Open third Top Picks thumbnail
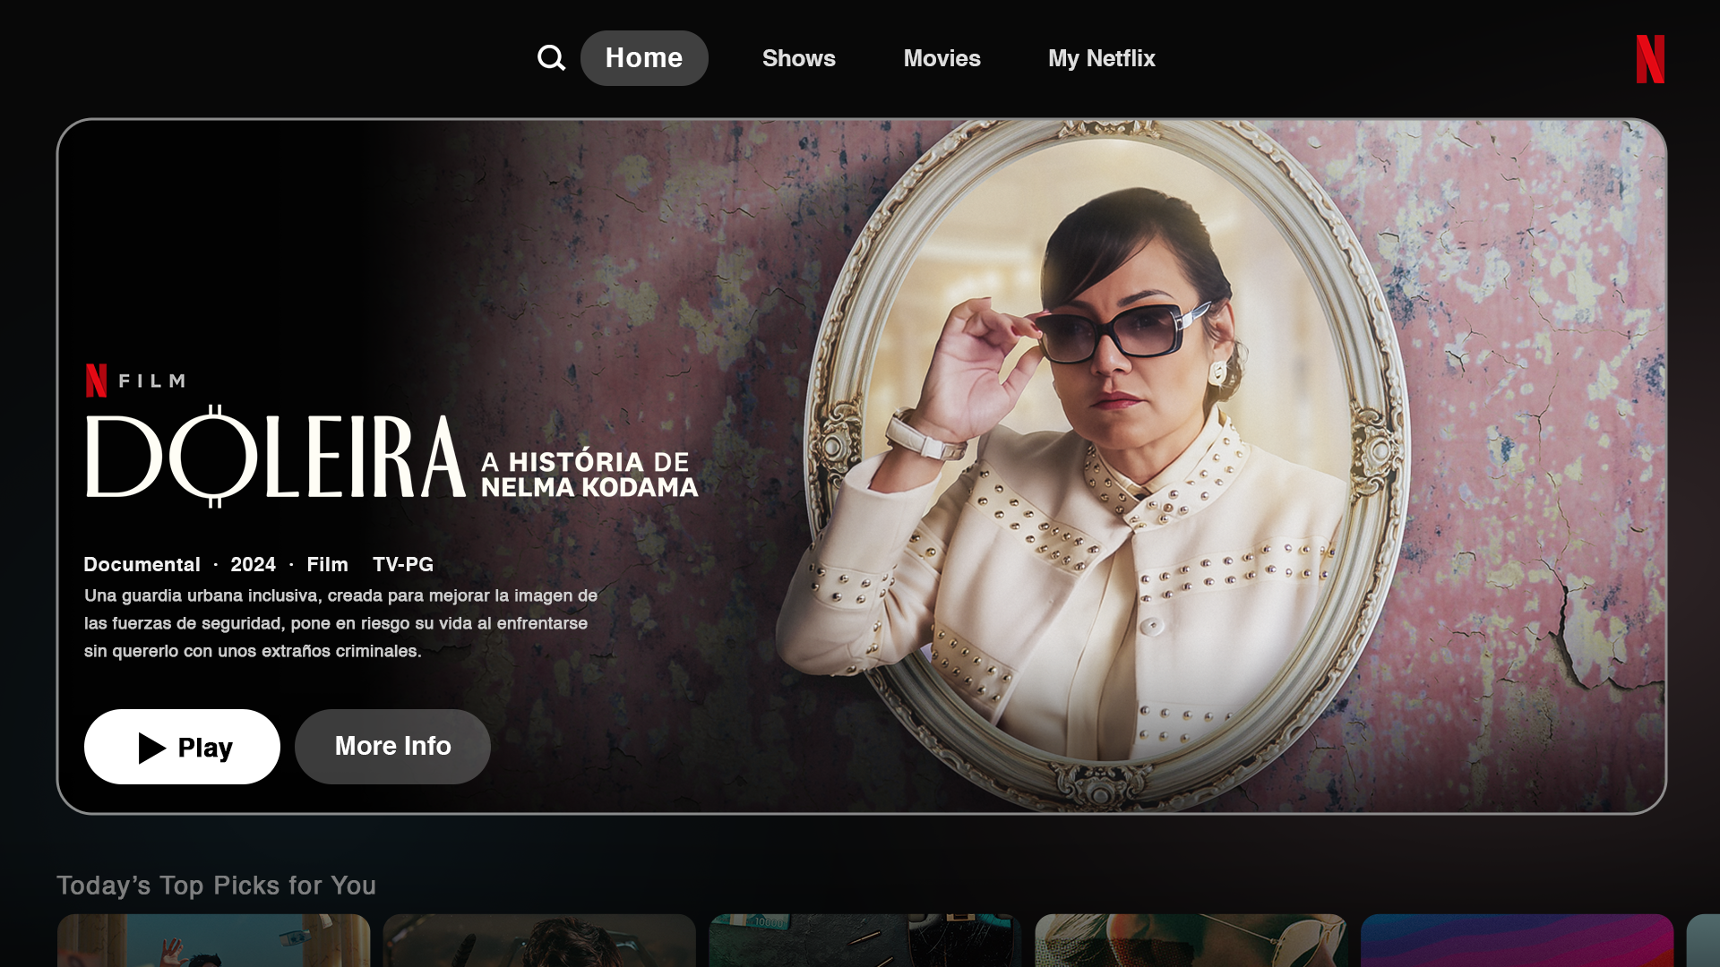This screenshot has height=967, width=1720. (x=864, y=940)
